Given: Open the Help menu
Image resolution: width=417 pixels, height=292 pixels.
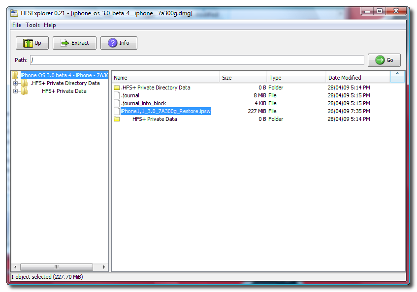Looking at the screenshot, I should tap(50, 25).
